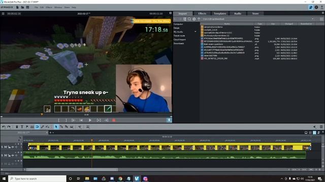This screenshot has height=182, width=325.
Task: Undo the last edit in timeline toolbar
Action: click(x=4, y=127)
